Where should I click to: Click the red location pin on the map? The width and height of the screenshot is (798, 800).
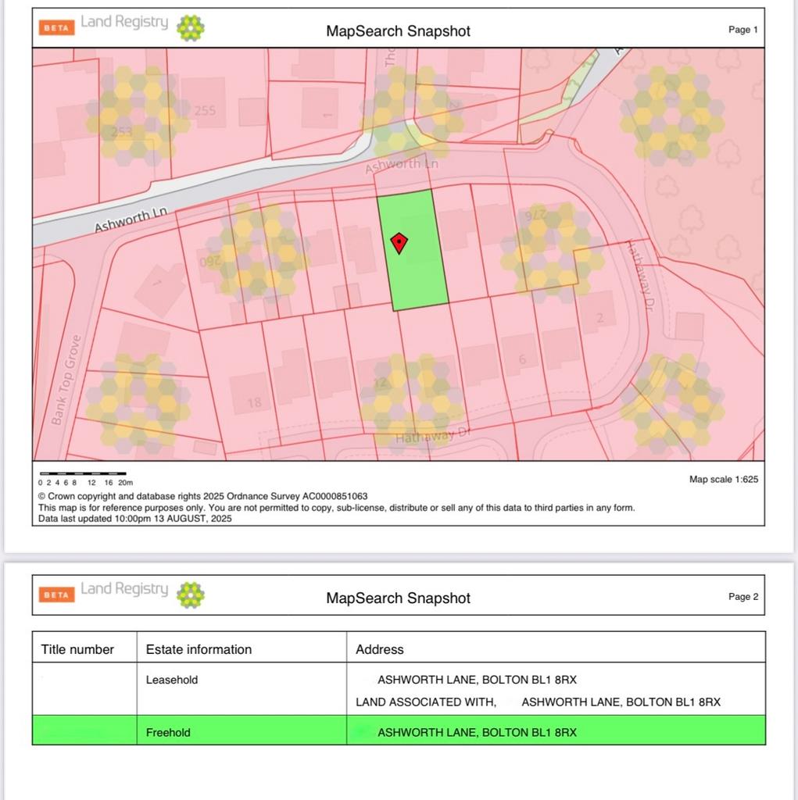(x=399, y=243)
